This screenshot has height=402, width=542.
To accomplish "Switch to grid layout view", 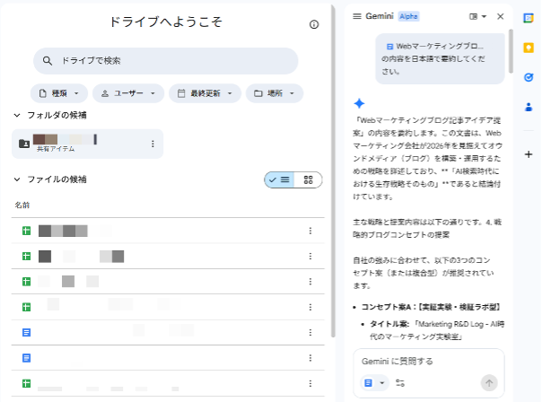I will [x=309, y=179].
